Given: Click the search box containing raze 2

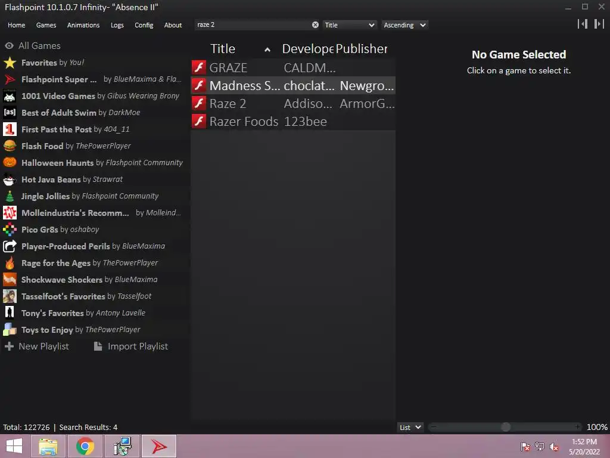Looking at the screenshot, I should coord(253,25).
